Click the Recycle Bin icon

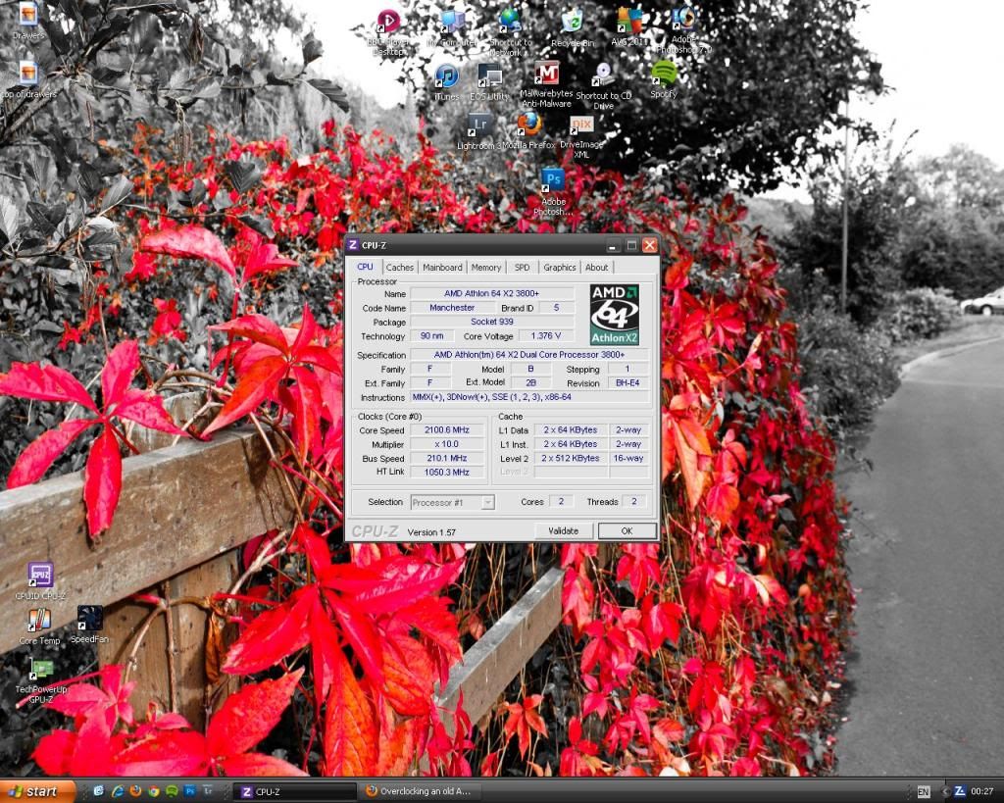click(573, 21)
